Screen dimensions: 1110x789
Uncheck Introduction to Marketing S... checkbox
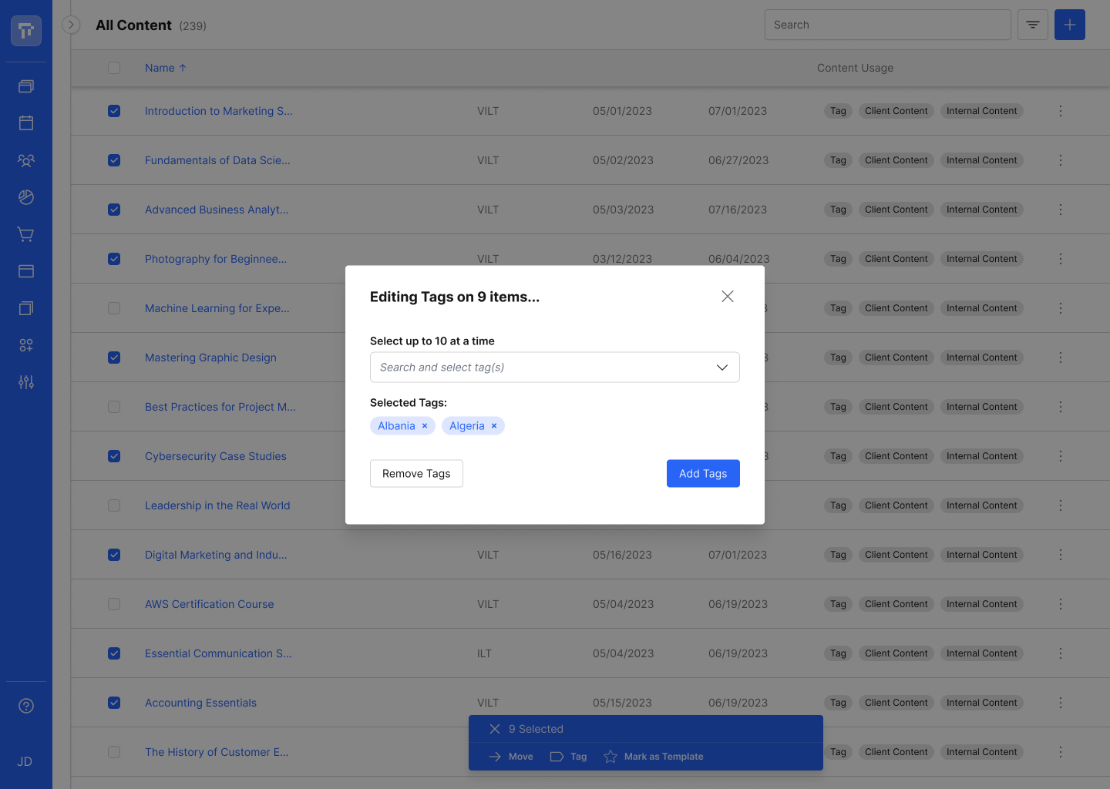114,111
